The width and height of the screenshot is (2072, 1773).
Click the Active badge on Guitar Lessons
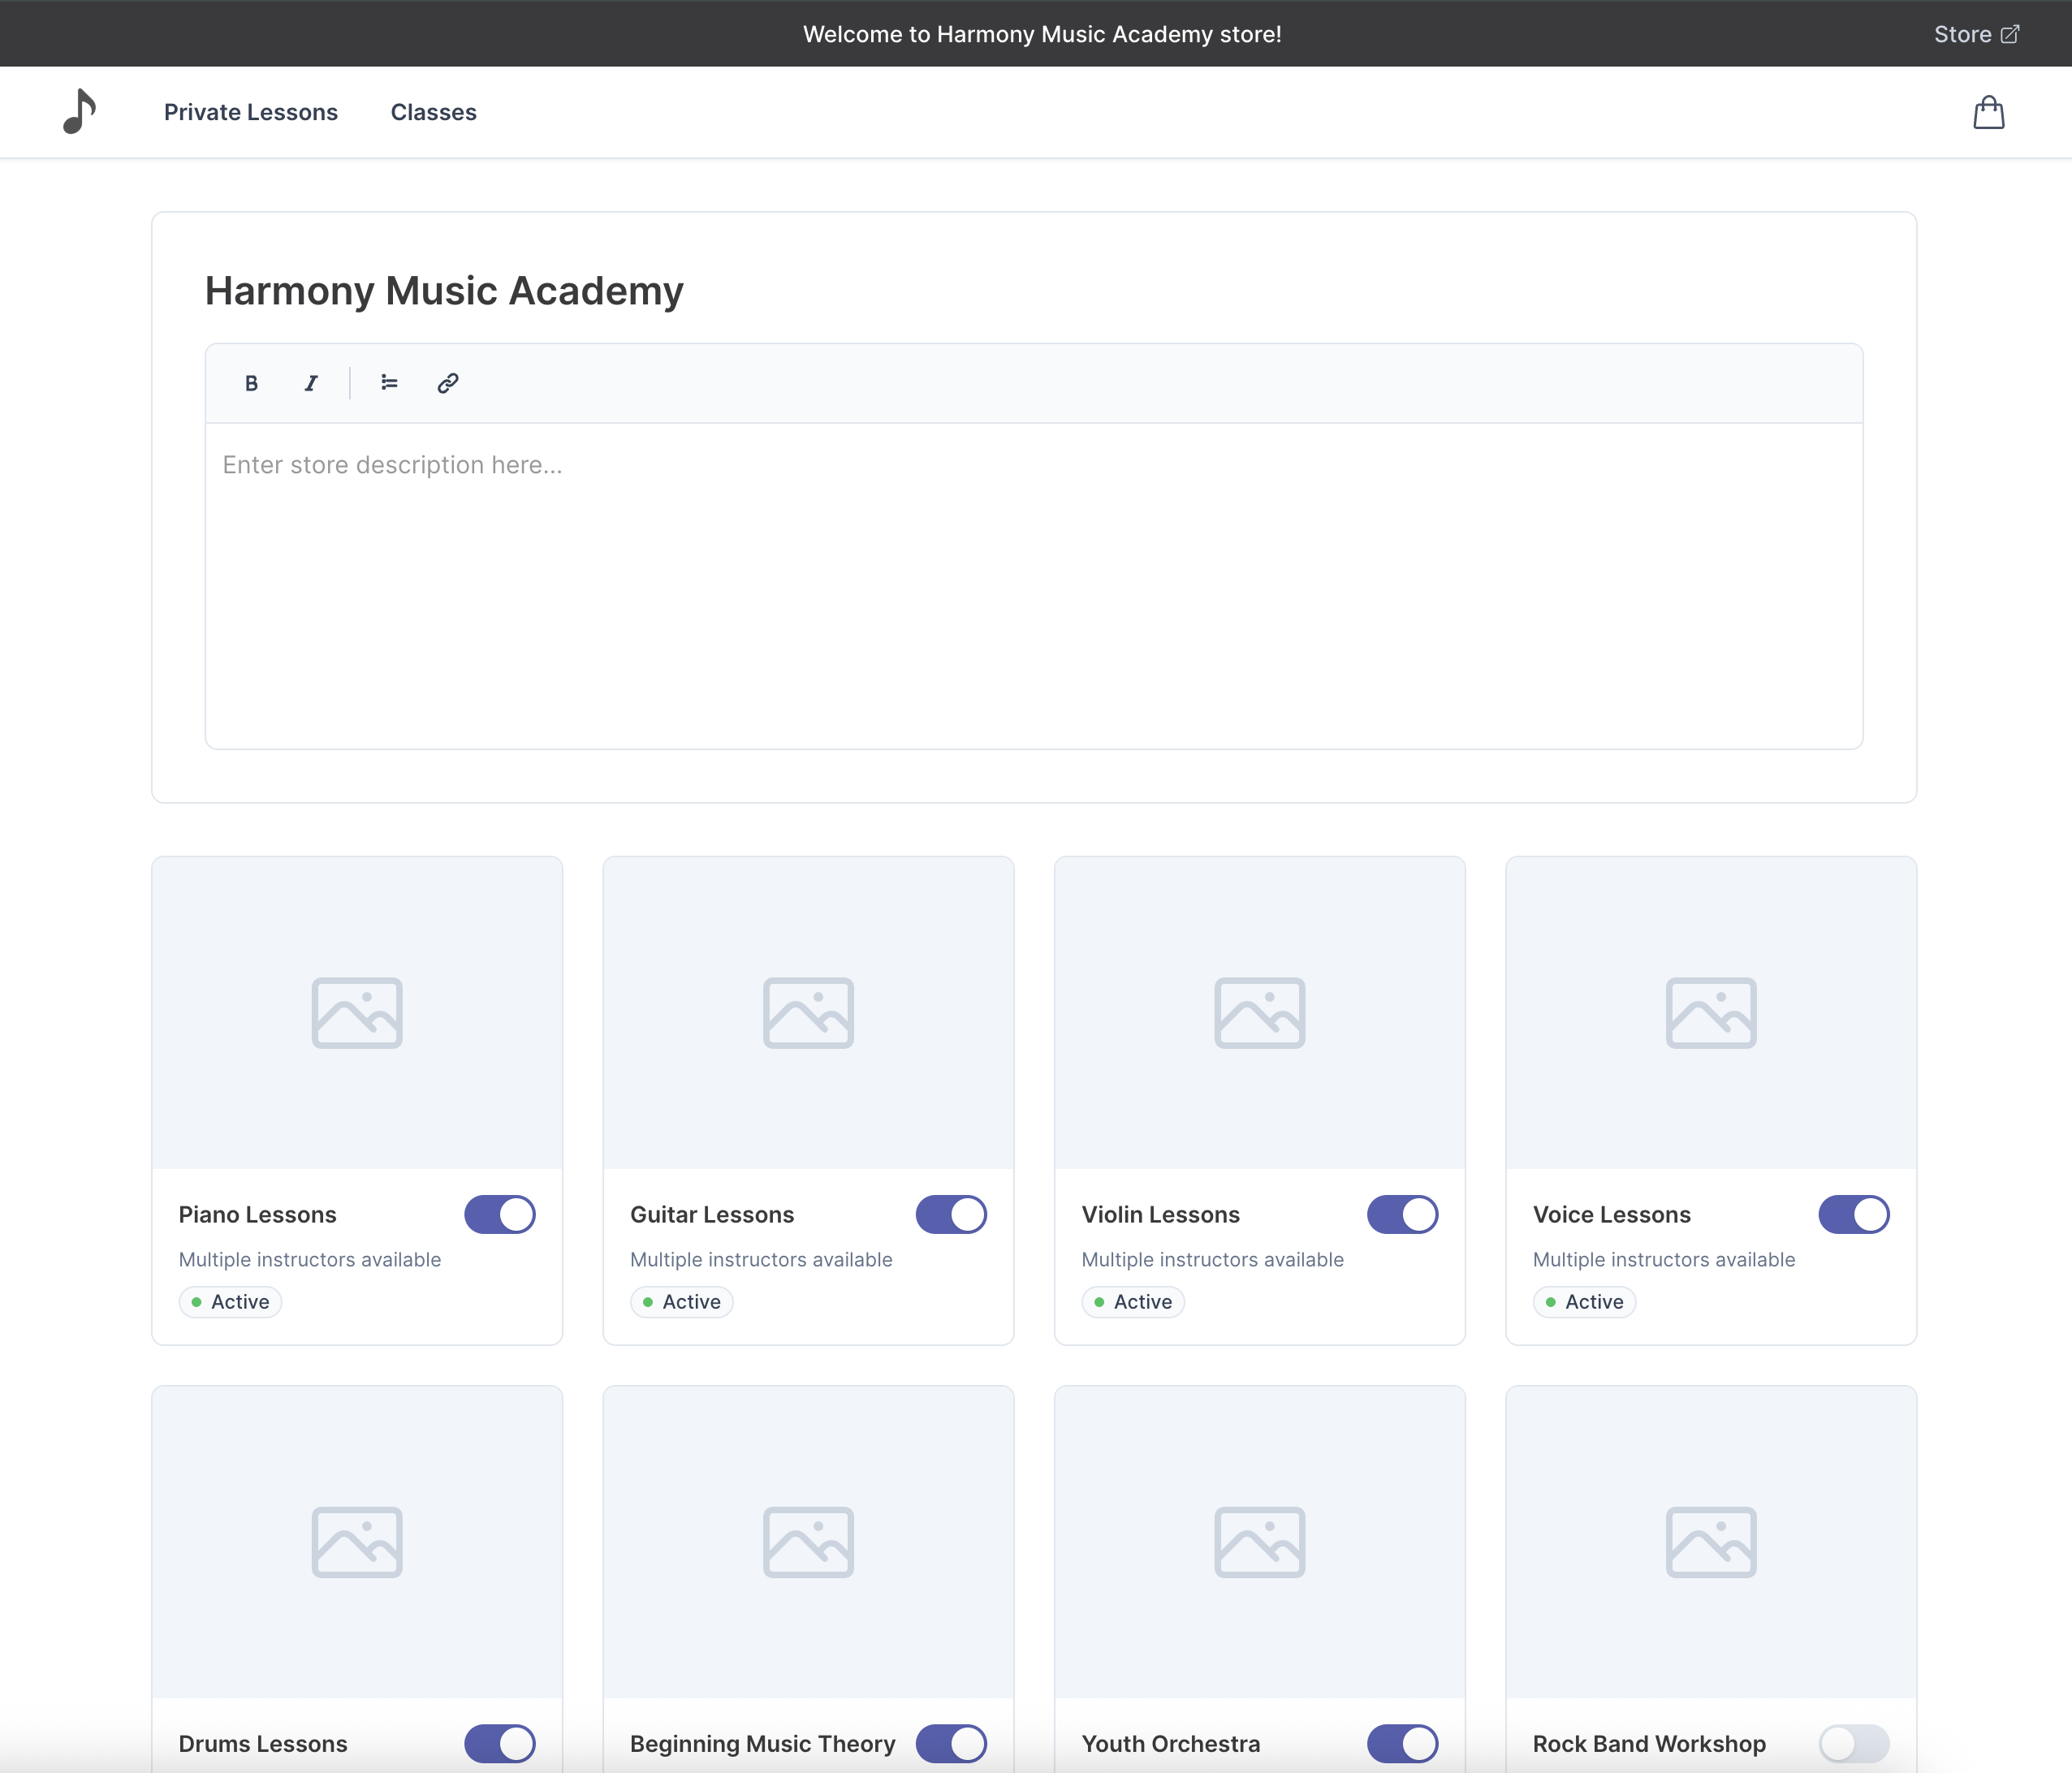(x=681, y=1302)
